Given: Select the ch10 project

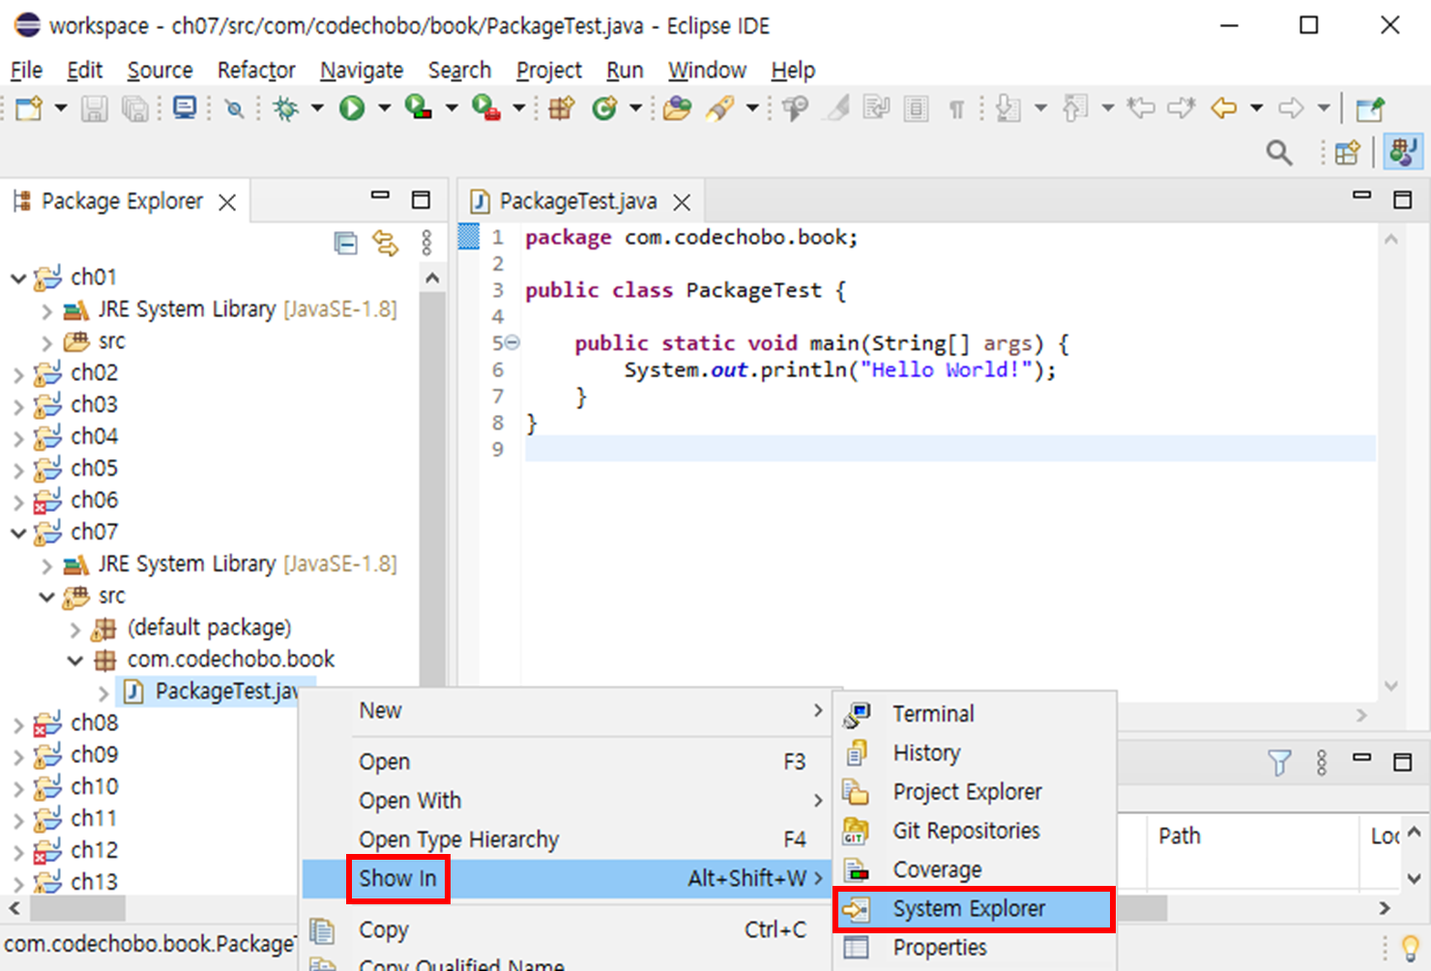Looking at the screenshot, I should pyautogui.click(x=94, y=786).
